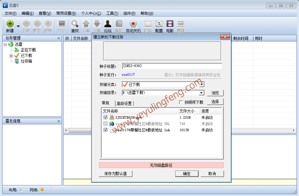
Task: Click the 1.22GB file size cell
Action: [185, 117]
